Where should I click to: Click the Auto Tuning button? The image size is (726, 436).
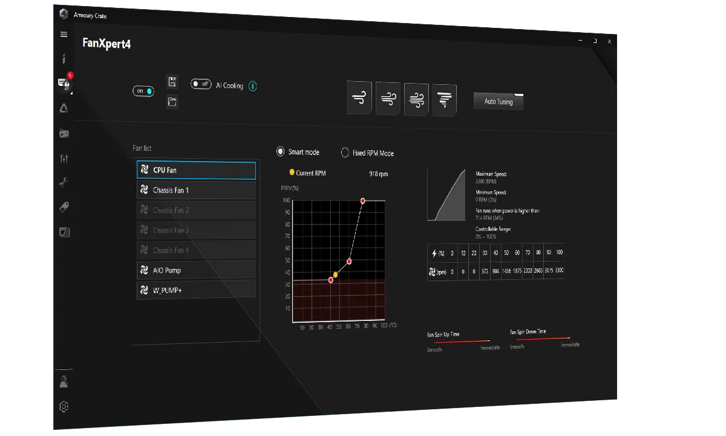coord(499,102)
